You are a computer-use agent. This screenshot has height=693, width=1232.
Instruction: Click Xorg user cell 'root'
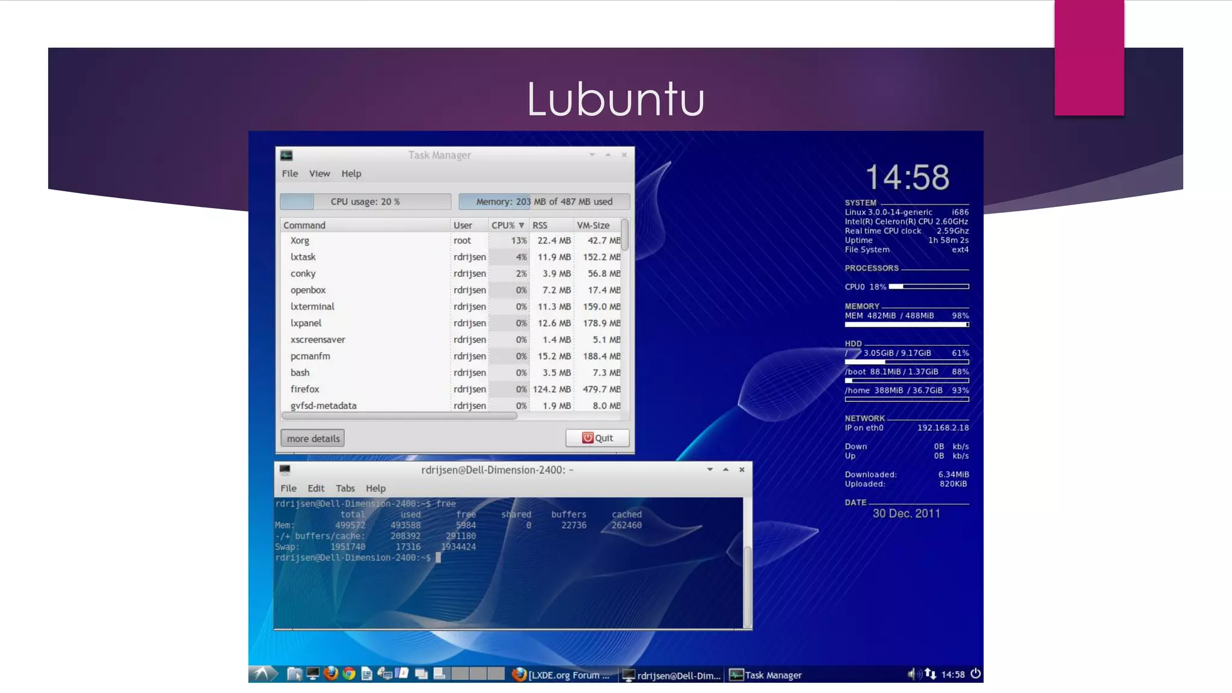462,241
